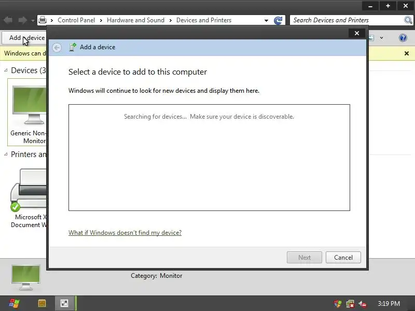Image resolution: width=415 pixels, height=311 pixels.
Task: Navigate back with the explorer Back arrow
Action: (8, 20)
